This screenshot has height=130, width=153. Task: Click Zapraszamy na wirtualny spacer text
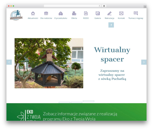tap(112, 75)
